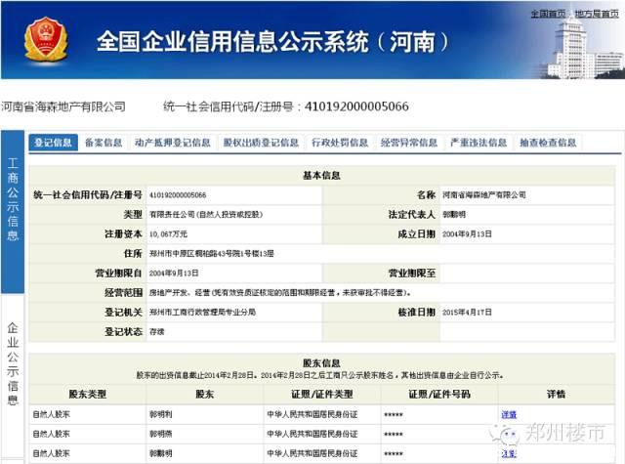Screen dimensions: 625x464
Task: Click the header registration number 410192000005066
Action: pos(356,106)
